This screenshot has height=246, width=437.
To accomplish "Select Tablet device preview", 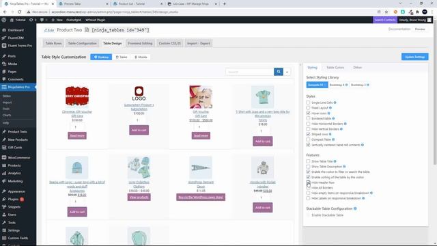I will [122, 57].
